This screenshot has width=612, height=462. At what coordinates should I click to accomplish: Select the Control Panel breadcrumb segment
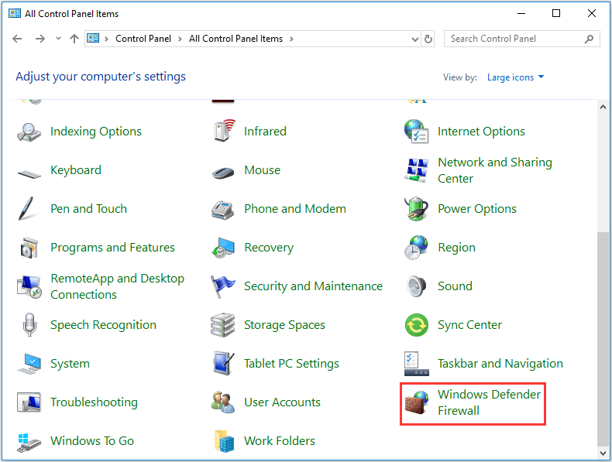coord(143,39)
